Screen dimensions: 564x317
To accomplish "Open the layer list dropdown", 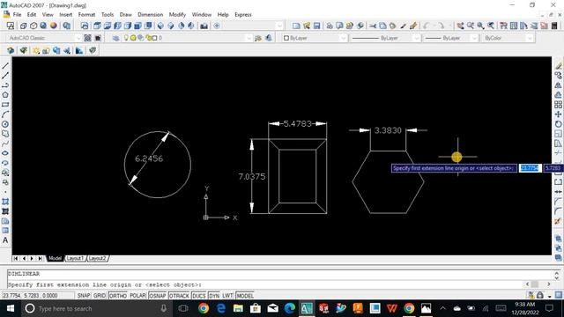I will [249, 38].
